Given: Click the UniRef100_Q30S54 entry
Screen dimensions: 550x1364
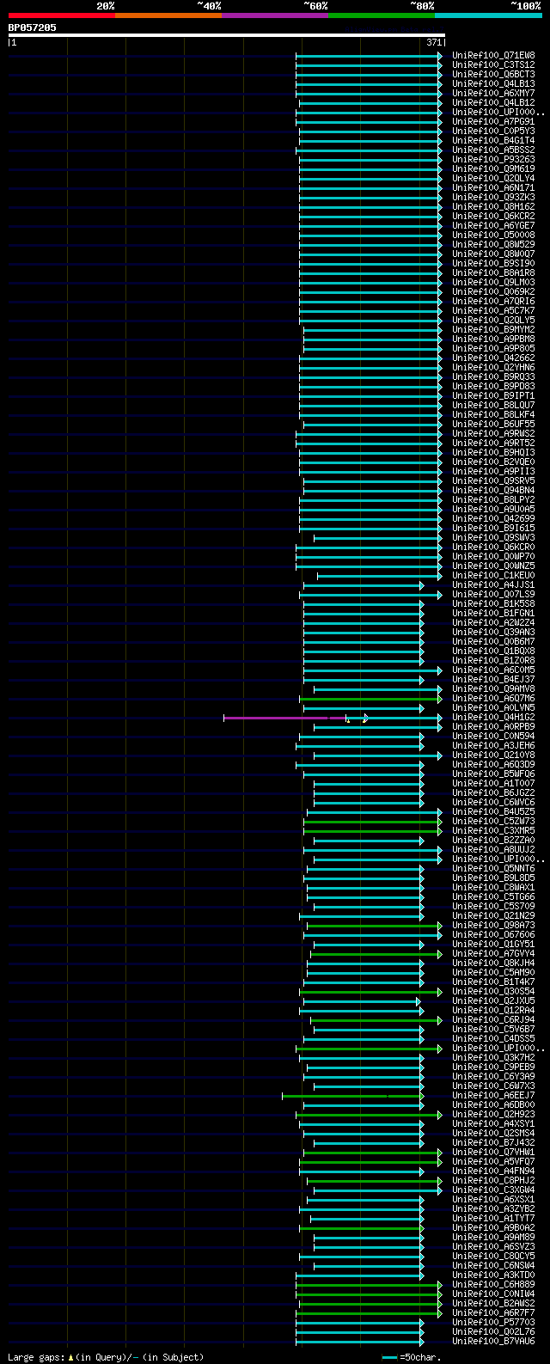Looking at the screenshot, I should (493, 991).
